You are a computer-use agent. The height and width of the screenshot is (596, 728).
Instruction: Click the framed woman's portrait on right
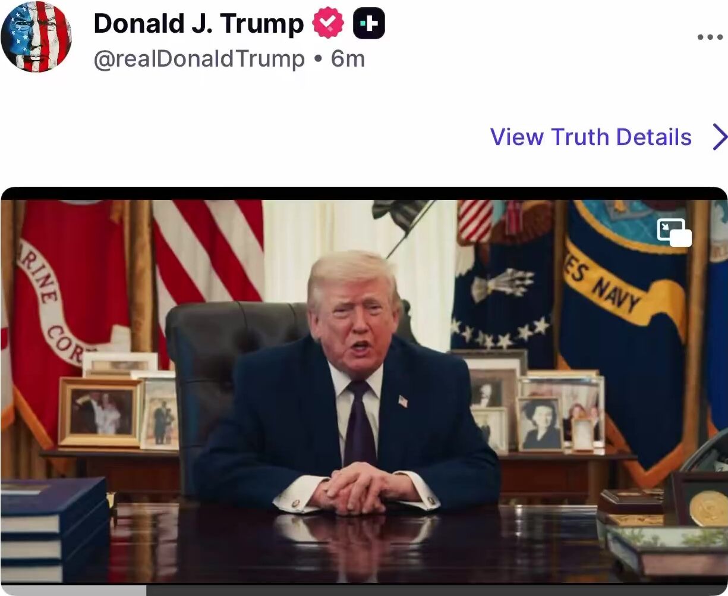coord(540,424)
